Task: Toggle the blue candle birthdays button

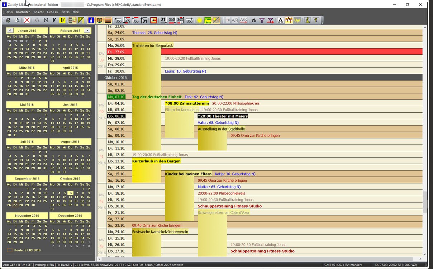Action: 91,20
